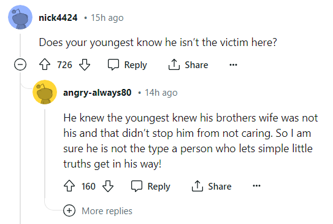Open the 14h ago timestamp permalink
Screen dimensions: 333x224
[x=161, y=93]
